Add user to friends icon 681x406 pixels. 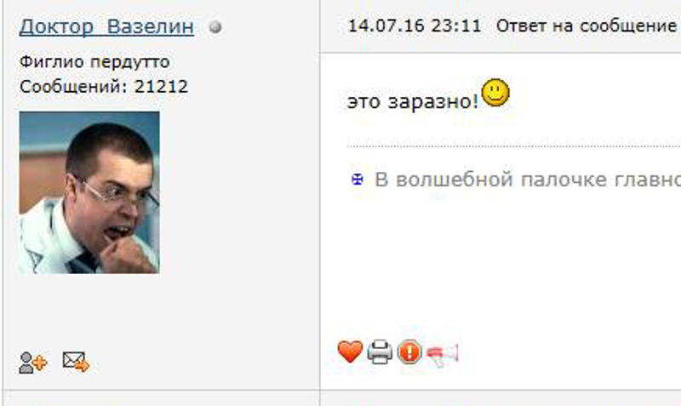pyautogui.click(x=33, y=362)
